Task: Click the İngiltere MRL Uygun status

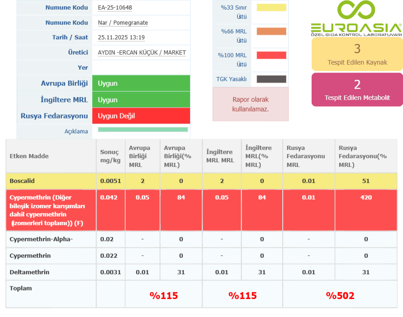Action: pyautogui.click(x=141, y=100)
